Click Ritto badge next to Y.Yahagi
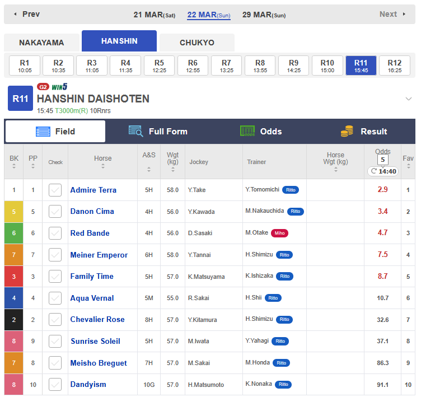The height and width of the screenshot is (397, 421). tap(280, 341)
